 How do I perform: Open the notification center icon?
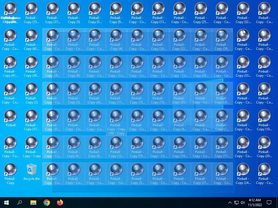(269, 203)
